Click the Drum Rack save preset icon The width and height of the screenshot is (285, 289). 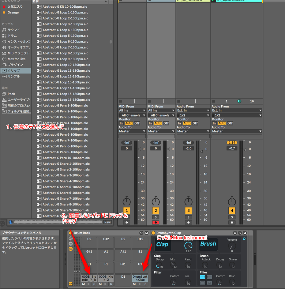(x=146, y=233)
